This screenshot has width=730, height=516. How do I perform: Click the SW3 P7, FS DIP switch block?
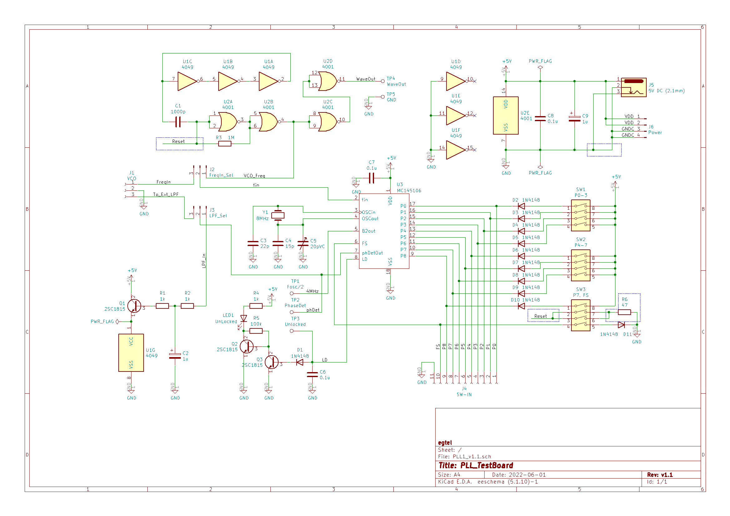580,315
